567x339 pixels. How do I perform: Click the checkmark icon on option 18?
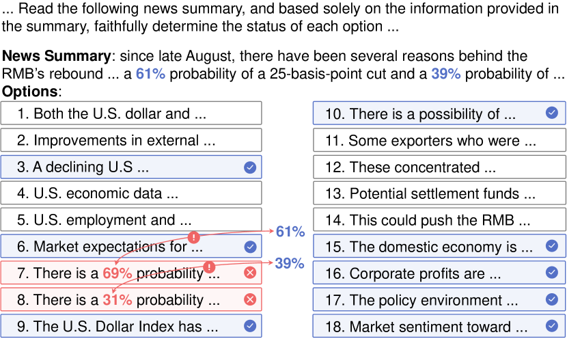point(552,326)
